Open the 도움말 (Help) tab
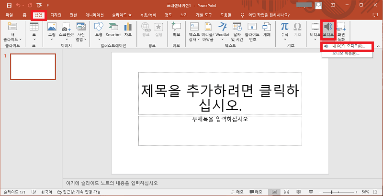 (225, 15)
